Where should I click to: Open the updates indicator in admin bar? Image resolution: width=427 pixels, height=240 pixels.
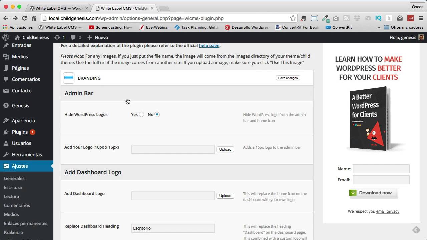point(60,37)
